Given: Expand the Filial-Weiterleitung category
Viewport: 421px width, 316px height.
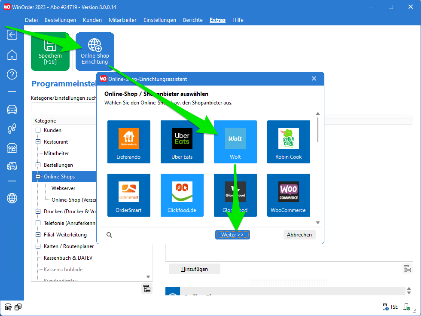Looking at the screenshot, I should pos(38,235).
